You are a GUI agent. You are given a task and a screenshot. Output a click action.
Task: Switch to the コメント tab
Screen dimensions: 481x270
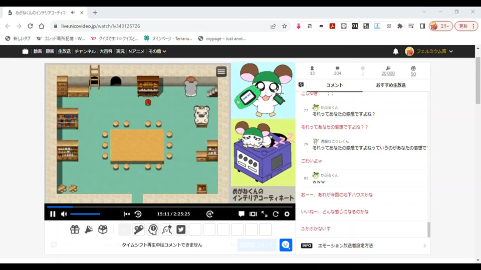pyautogui.click(x=335, y=85)
